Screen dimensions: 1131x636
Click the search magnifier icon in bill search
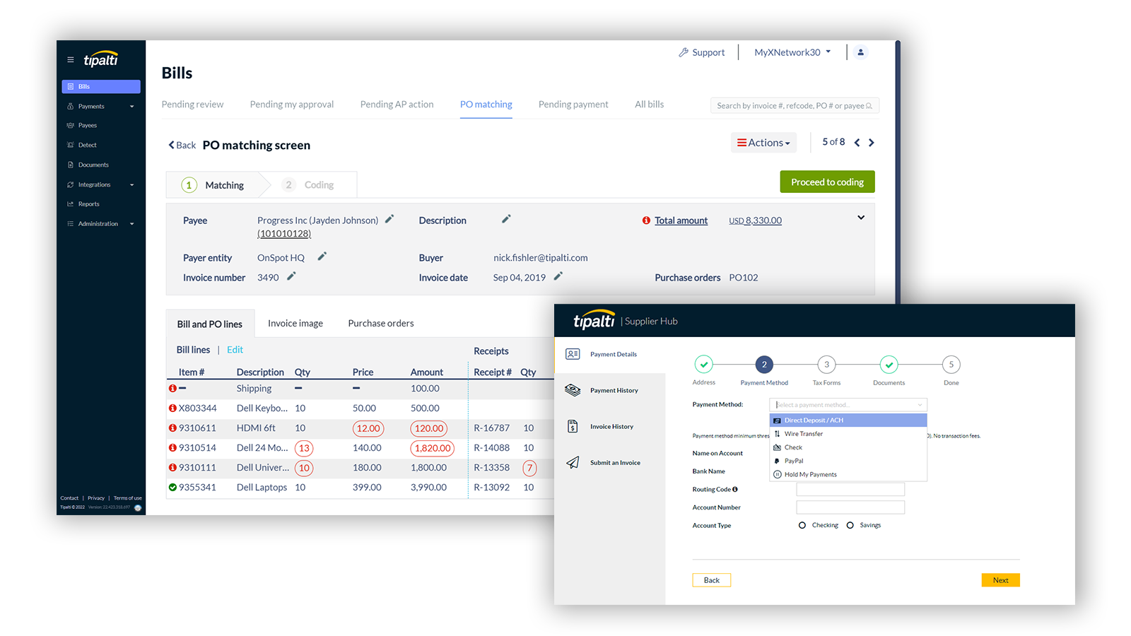[869, 106]
